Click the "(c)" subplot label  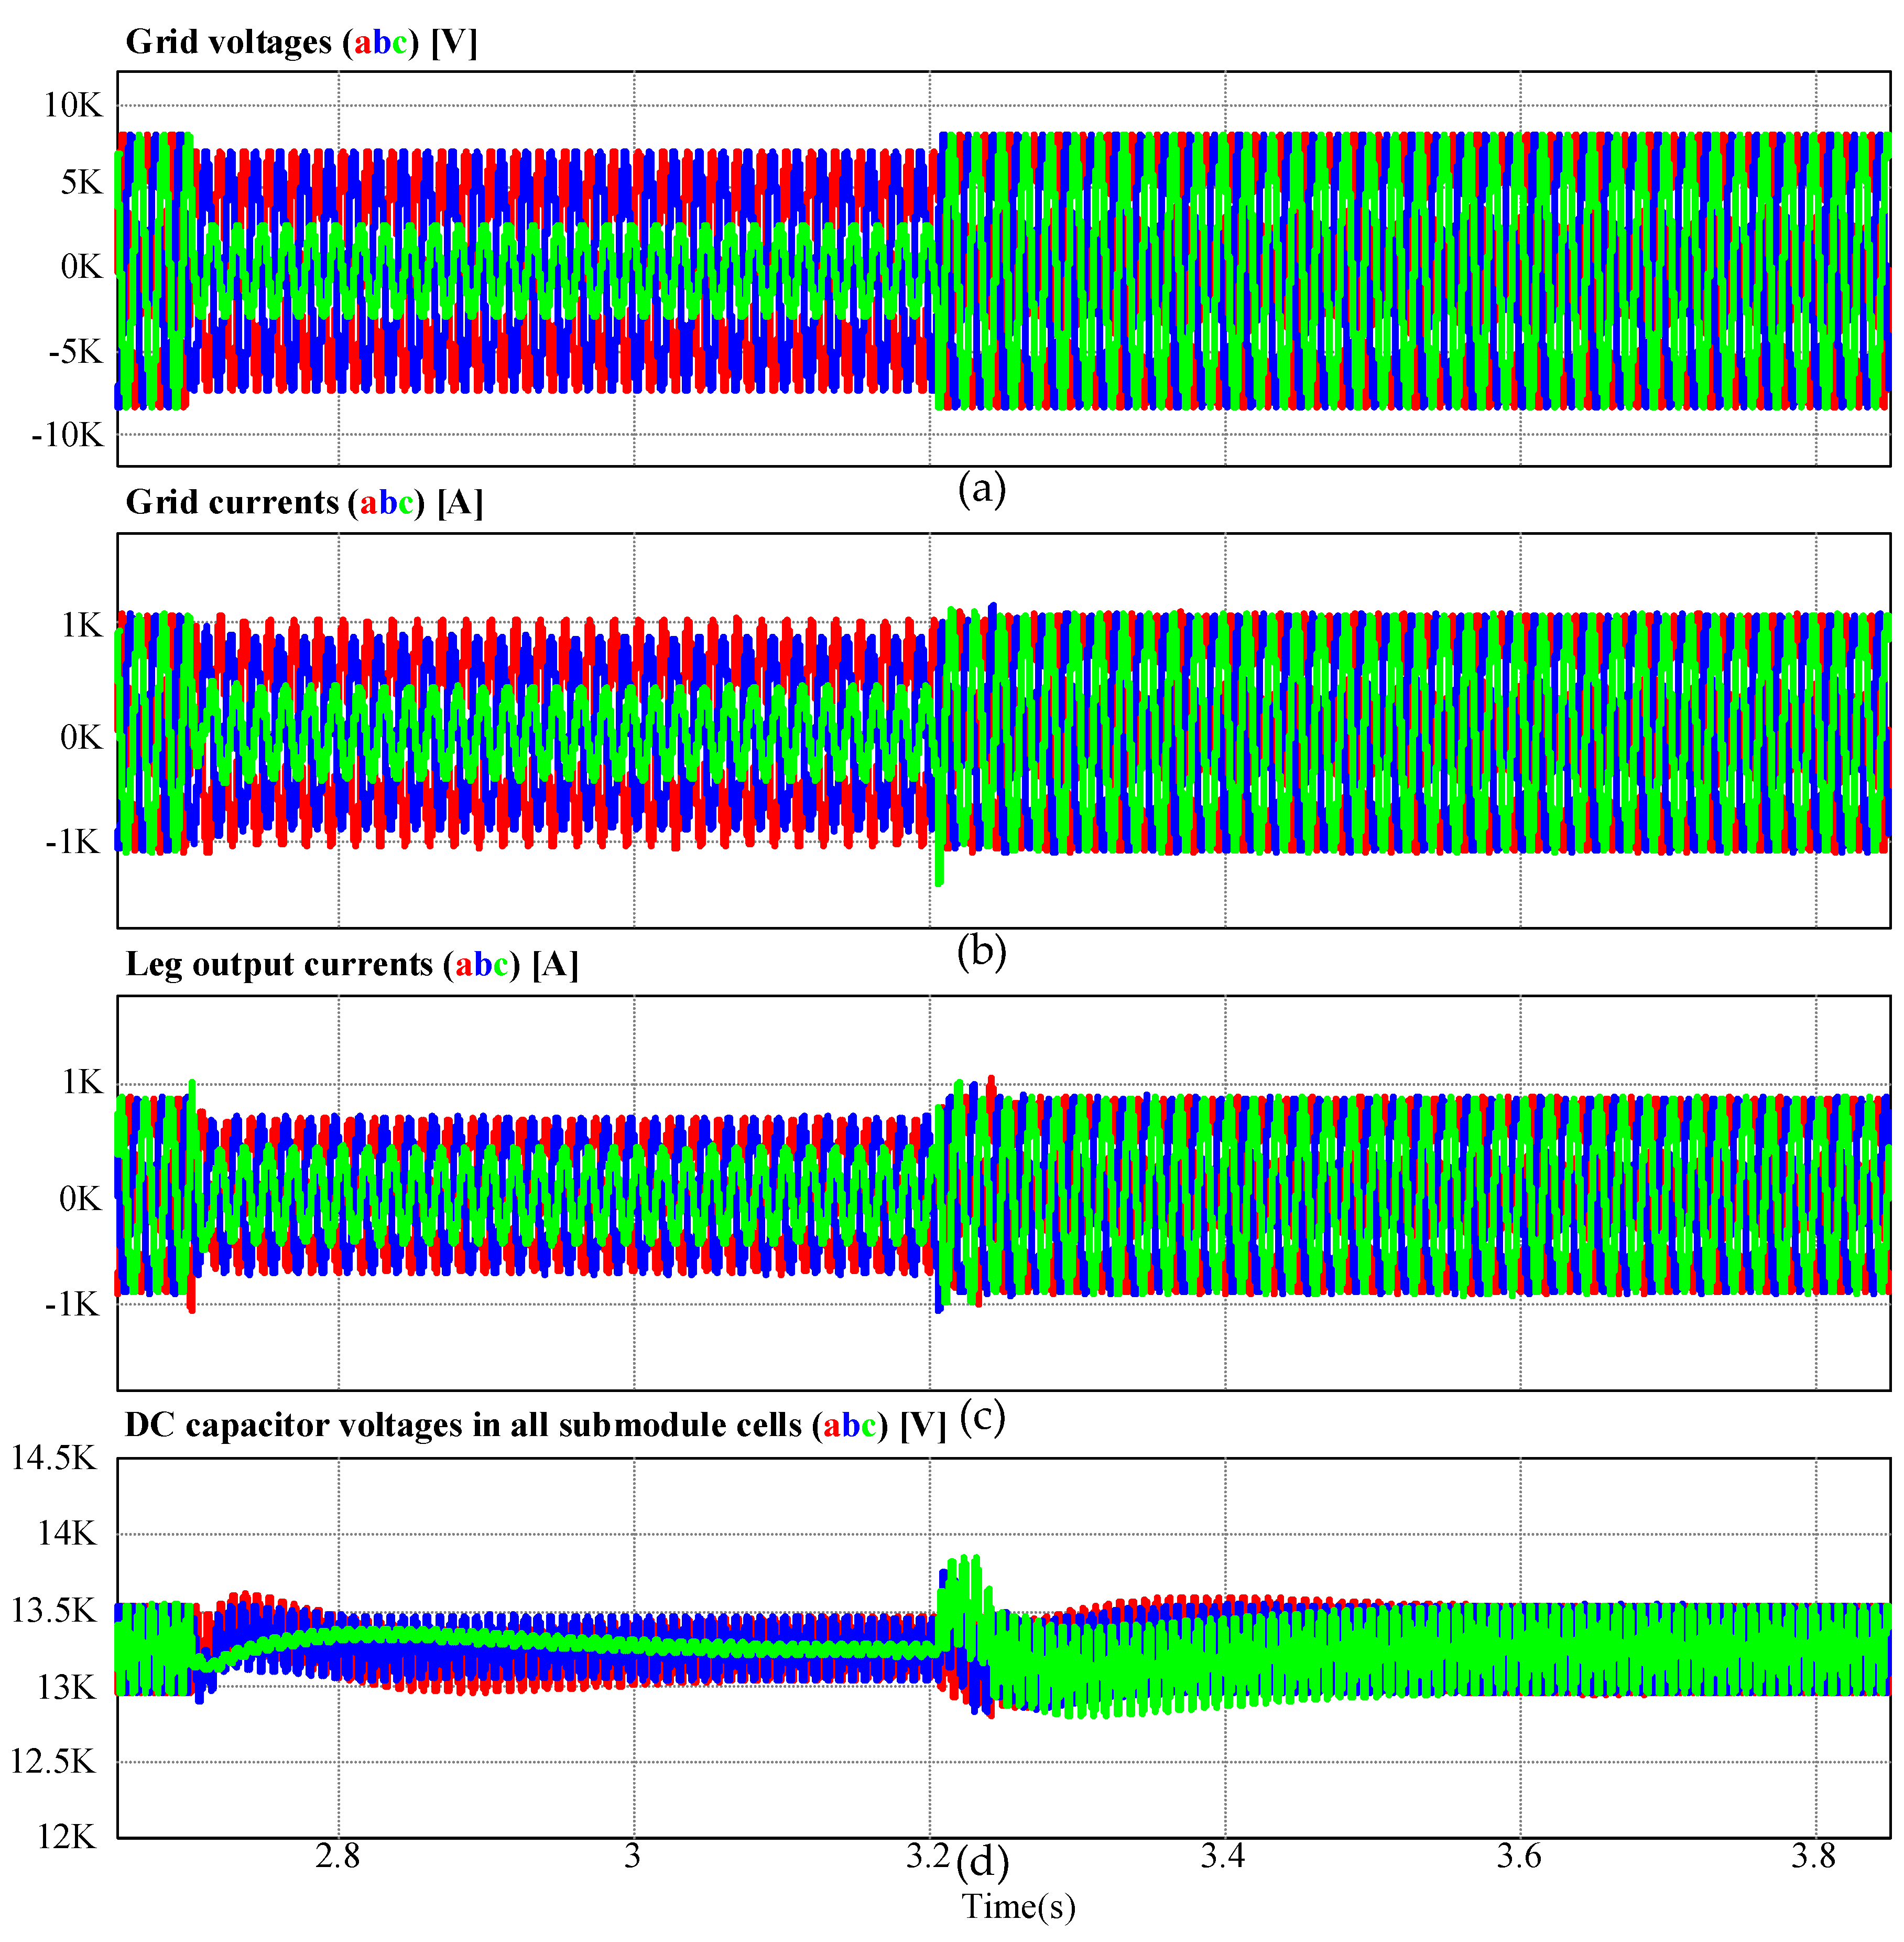(x=982, y=1417)
